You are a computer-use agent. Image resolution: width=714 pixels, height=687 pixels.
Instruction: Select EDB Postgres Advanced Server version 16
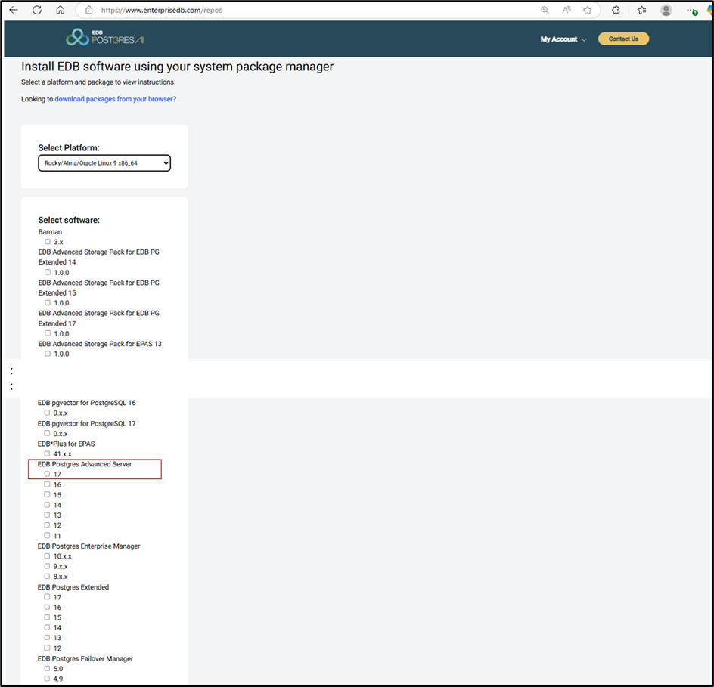47,484
